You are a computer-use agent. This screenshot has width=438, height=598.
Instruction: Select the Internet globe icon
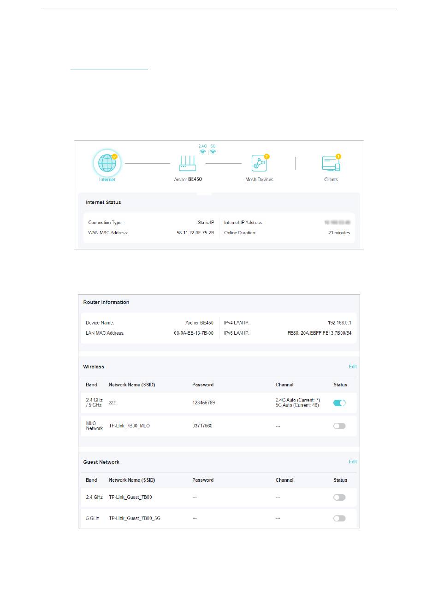[107, 163]
